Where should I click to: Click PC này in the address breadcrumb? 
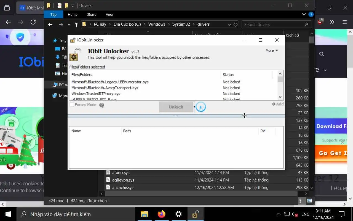pos(100,24)
